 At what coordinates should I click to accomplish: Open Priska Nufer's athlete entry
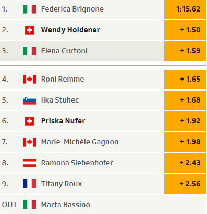(63, 121)
